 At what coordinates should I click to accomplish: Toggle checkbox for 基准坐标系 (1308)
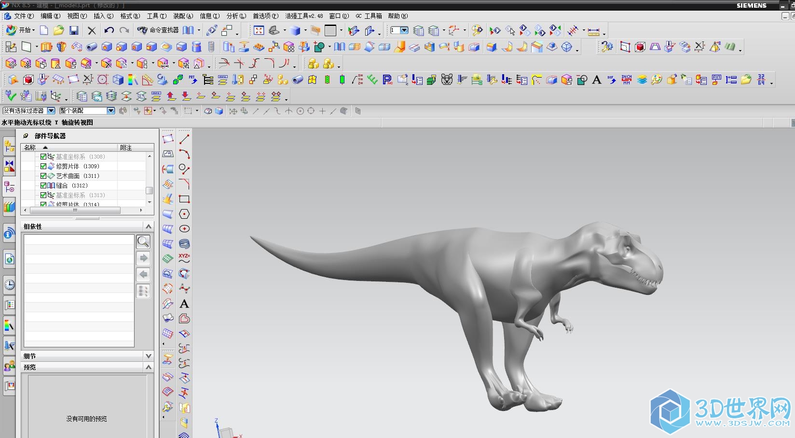43,157
